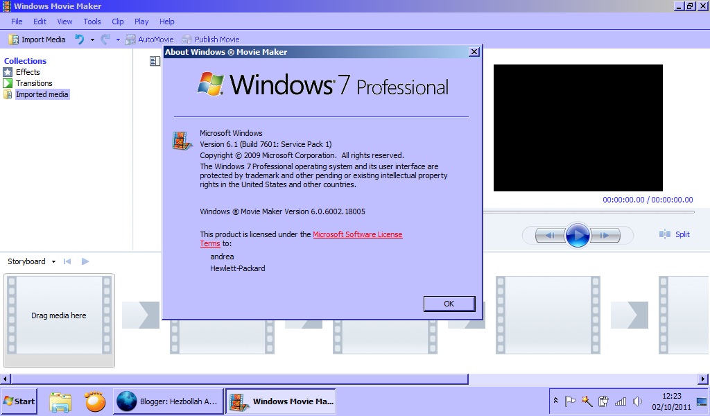The image size is (710, 416).
Task: Open the Redo history dropdown arrow
Action: pyautogui.click(x=118, y=40)
